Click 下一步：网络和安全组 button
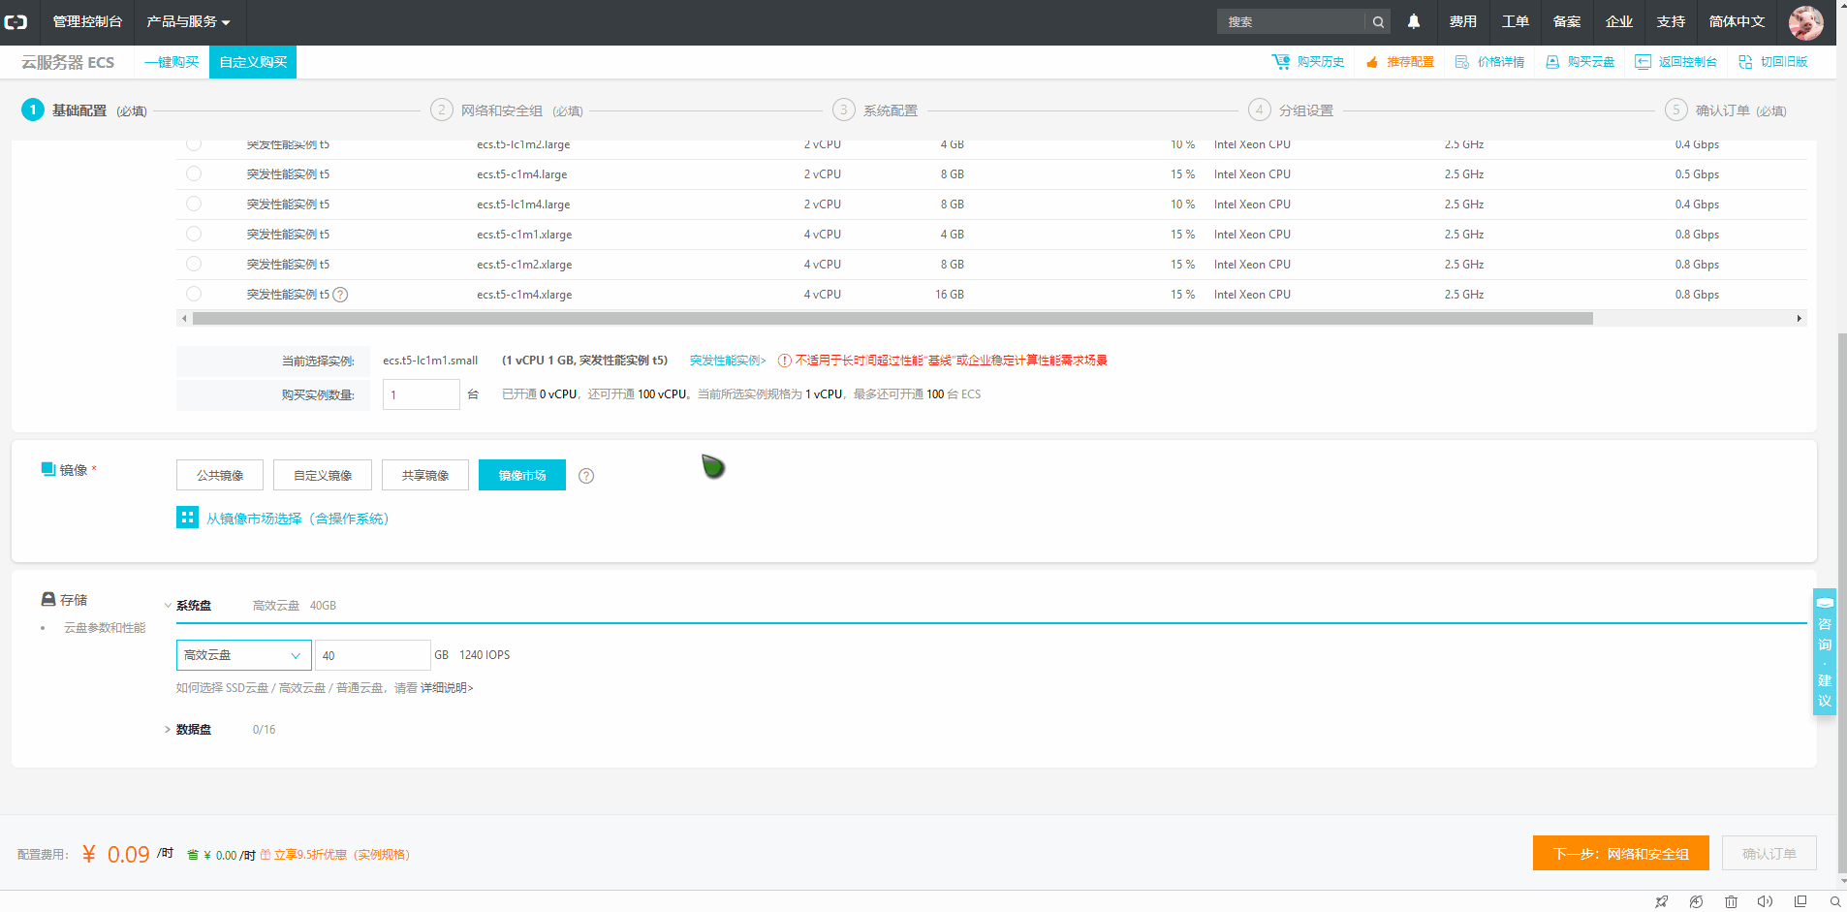Image resolution: width=1847 pixels, height=912 pixels. click(x=1621, y=853)
